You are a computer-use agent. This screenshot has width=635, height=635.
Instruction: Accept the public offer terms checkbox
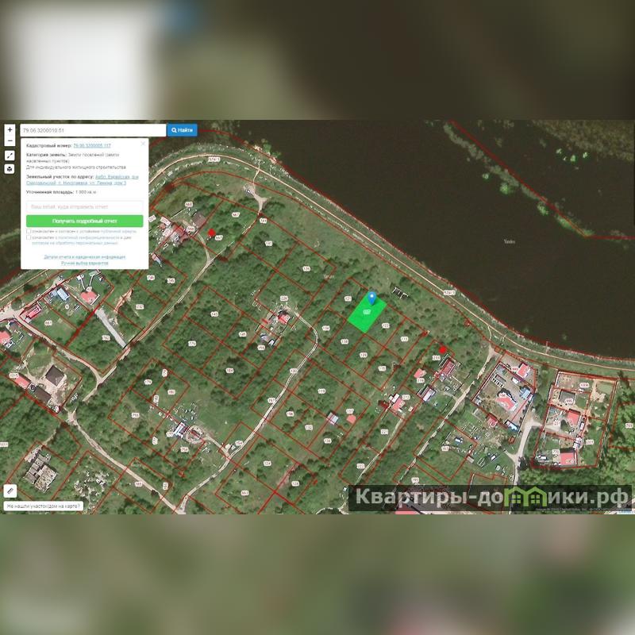[29, 231]
